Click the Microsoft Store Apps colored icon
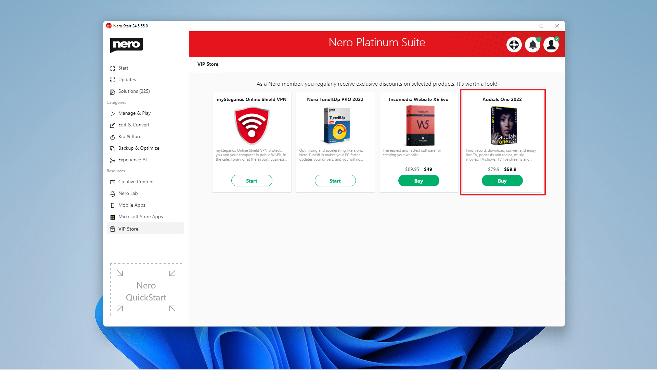This screenshot has height=370, width=657. (113, 217)
